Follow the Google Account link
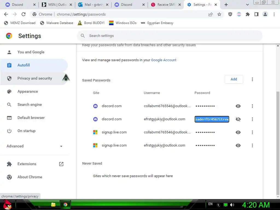The width and height of the screenshot is (280, 210). (x=164, y=60)
